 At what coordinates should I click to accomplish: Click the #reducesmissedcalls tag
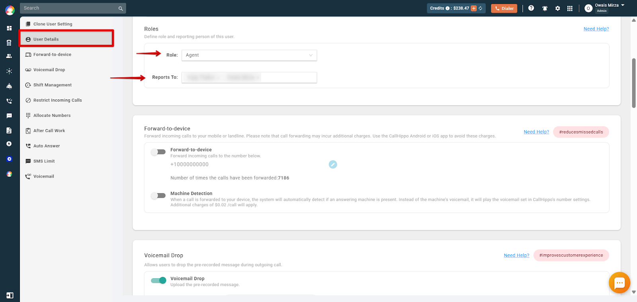point(581,132)
